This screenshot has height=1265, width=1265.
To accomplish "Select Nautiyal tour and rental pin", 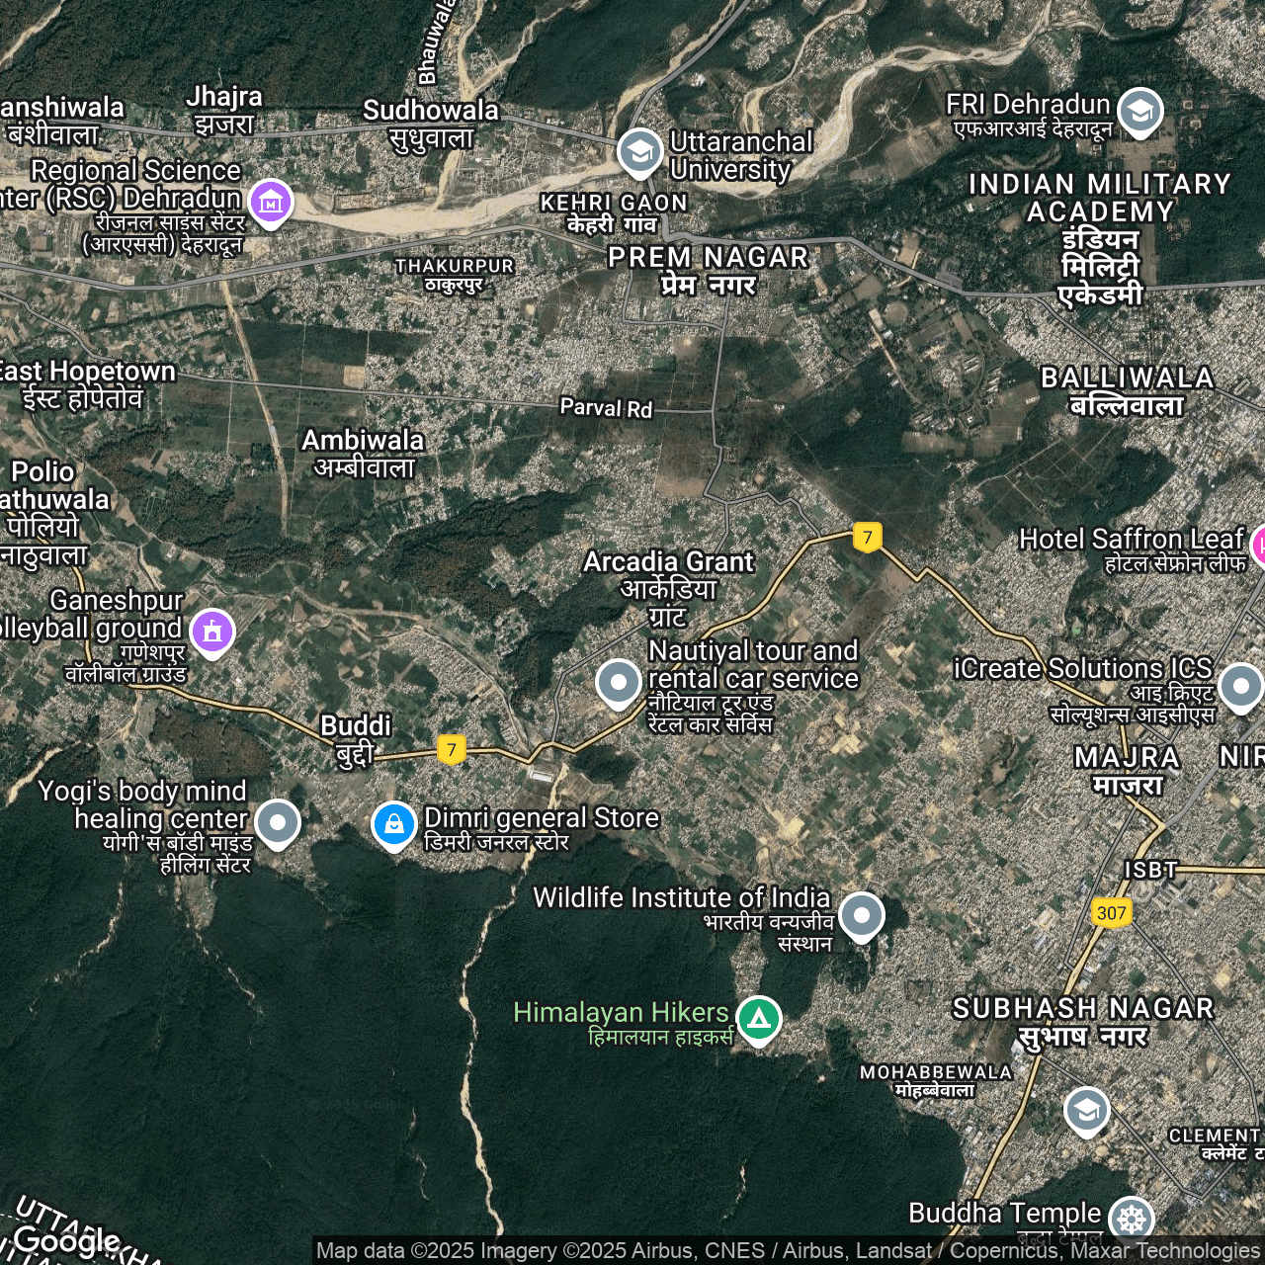I will coord(619,682).
